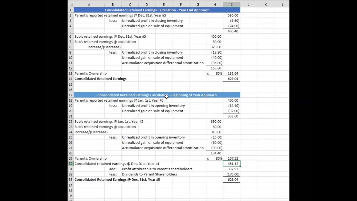Click 'less:' label in row 32
Screen dimensions: 357x201
pyautogui.click(x=113, y=174)
